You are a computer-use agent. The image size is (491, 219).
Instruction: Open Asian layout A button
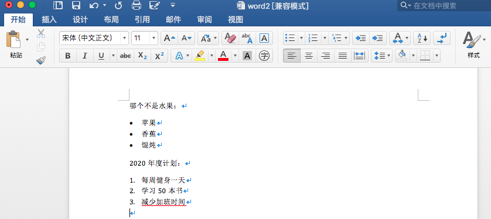click(400, 38)
